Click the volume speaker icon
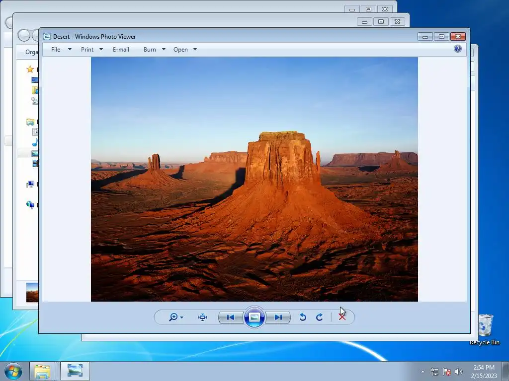 click(x=458, y=372)
